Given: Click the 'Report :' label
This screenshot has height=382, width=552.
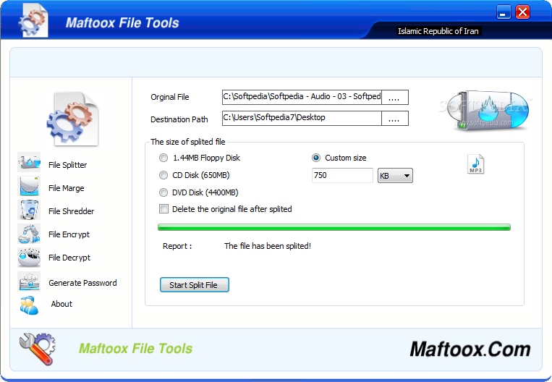Looking at the screenshot, I should [177, 246].
